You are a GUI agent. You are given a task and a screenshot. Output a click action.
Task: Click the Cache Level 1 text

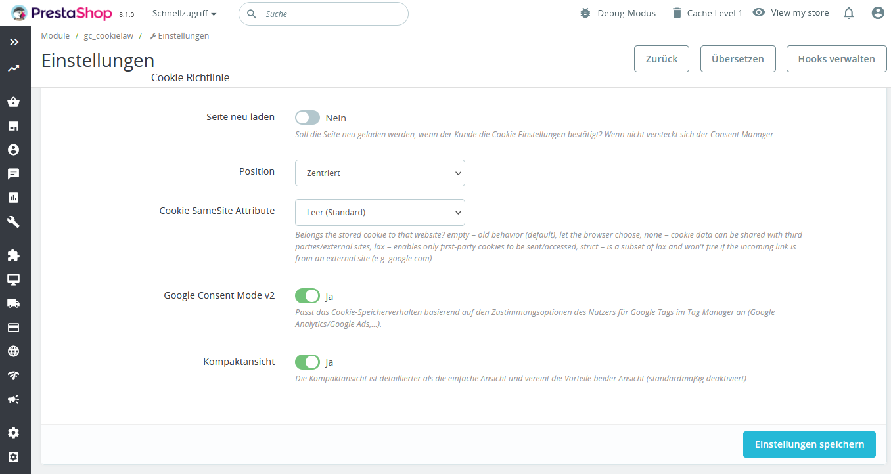coord(715,13)
